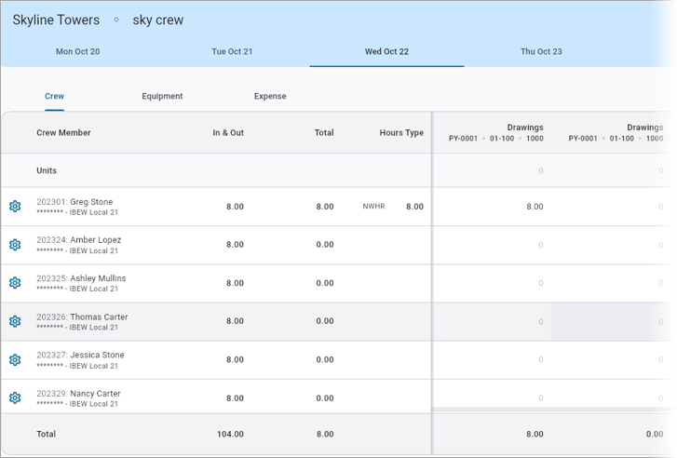Image resolution: width=677 pixels, height=458 pixels.
Task: Open settings gear for Ashley Mullins
Action: click(15, 283)
